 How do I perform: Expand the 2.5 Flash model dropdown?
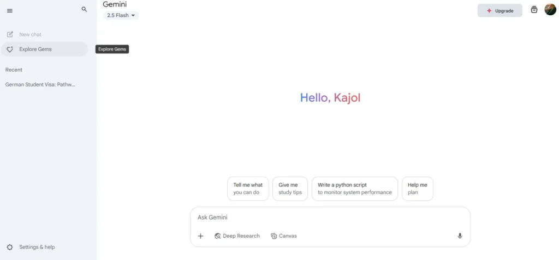point(121,15)
